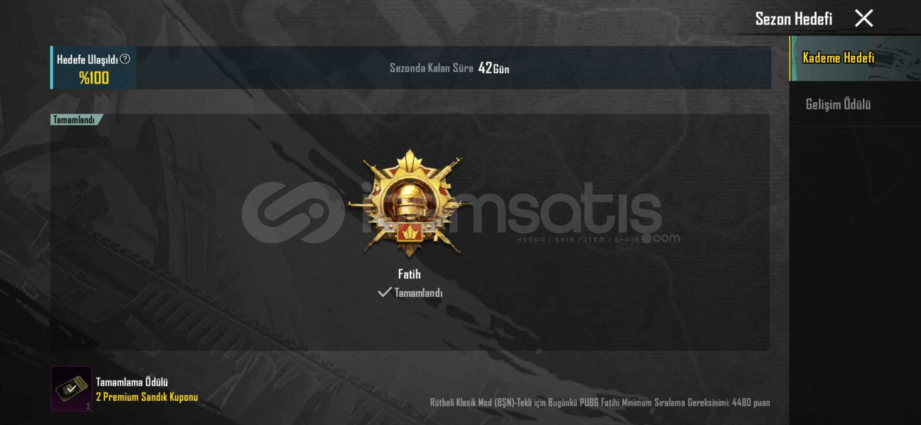Click the Fatih tier name label

click(x=409, y=274)
